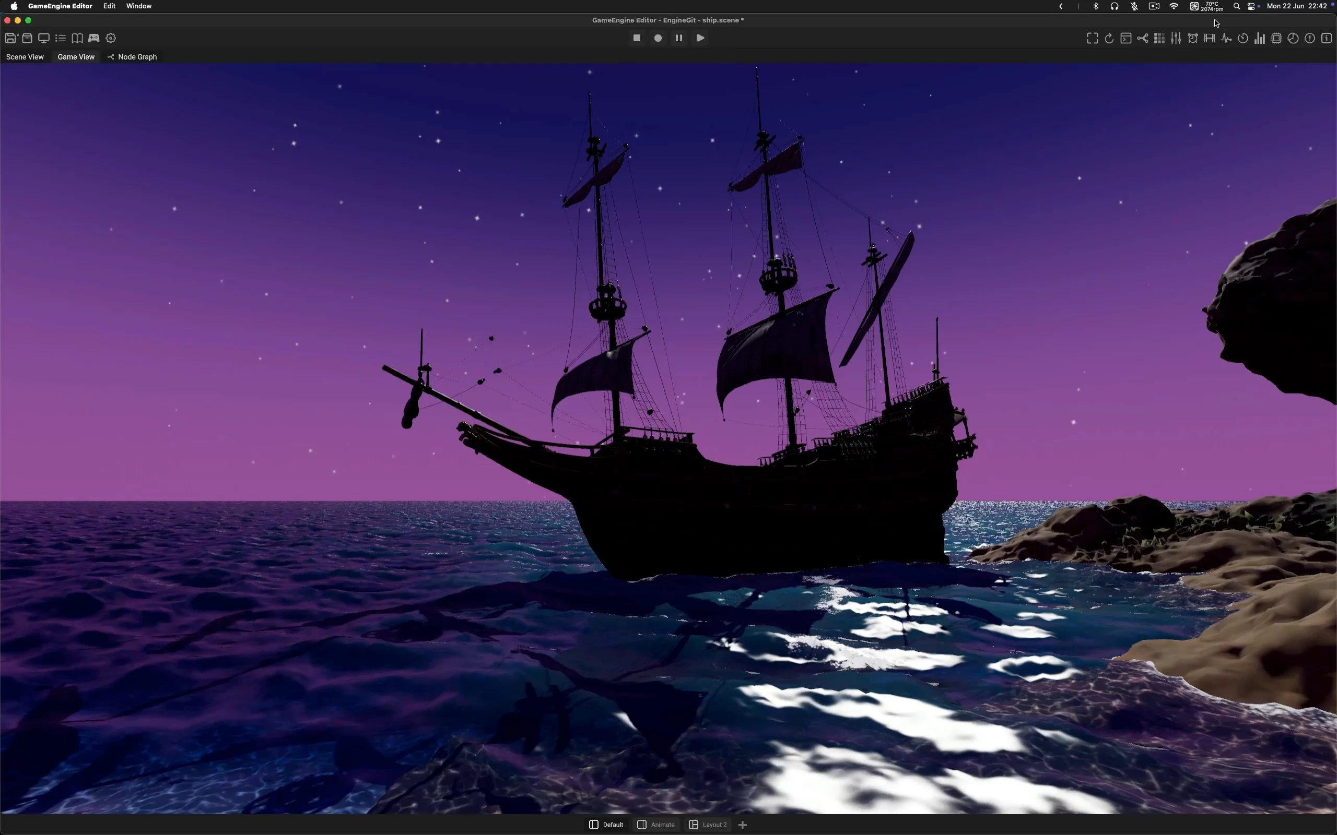This screenshot has width=1337, height=835.
Task: Open the checkered grid icon
Action: (x=1159, y=38)
